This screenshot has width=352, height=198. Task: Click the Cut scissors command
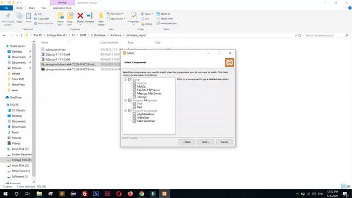(x=38, y=14)
